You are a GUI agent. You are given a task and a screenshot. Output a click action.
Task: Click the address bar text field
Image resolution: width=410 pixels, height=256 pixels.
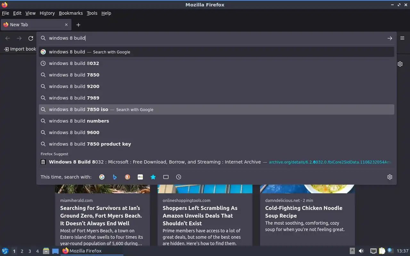pyautogui.click(x=216, y=38)
